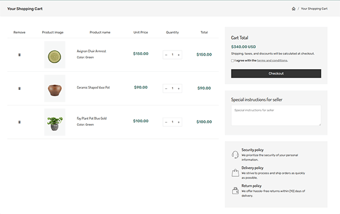Decrease quantity of Avignon Chair Armrest
Screen dimensions: 340x214
pos(166,55)
